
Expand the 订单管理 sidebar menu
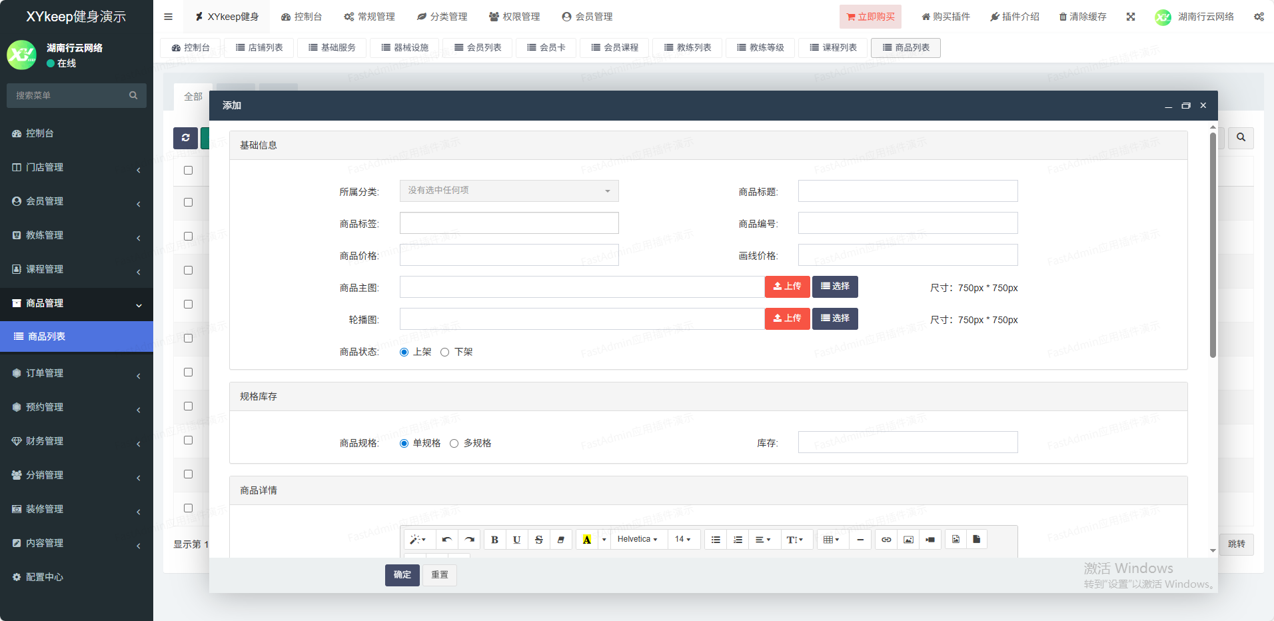coord(77,373)
